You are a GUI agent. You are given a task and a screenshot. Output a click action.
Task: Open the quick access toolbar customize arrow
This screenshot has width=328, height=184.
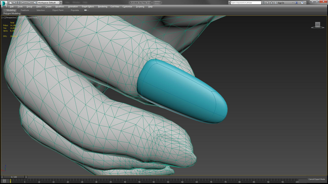61,3
